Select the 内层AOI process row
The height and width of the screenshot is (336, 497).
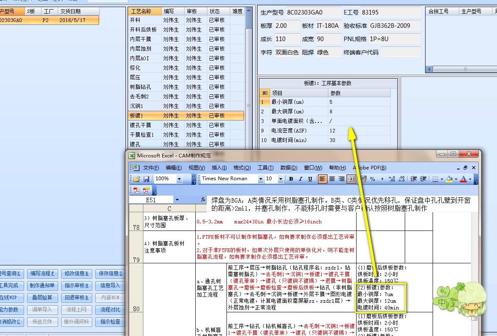[x=186, y=58]
